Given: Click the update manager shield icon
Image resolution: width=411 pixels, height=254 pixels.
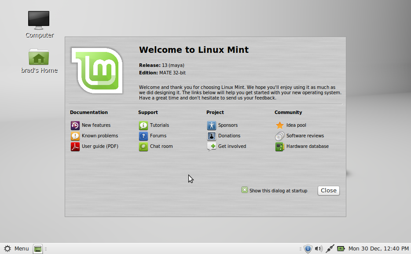Looking at the screenshot, I should 308,248.
